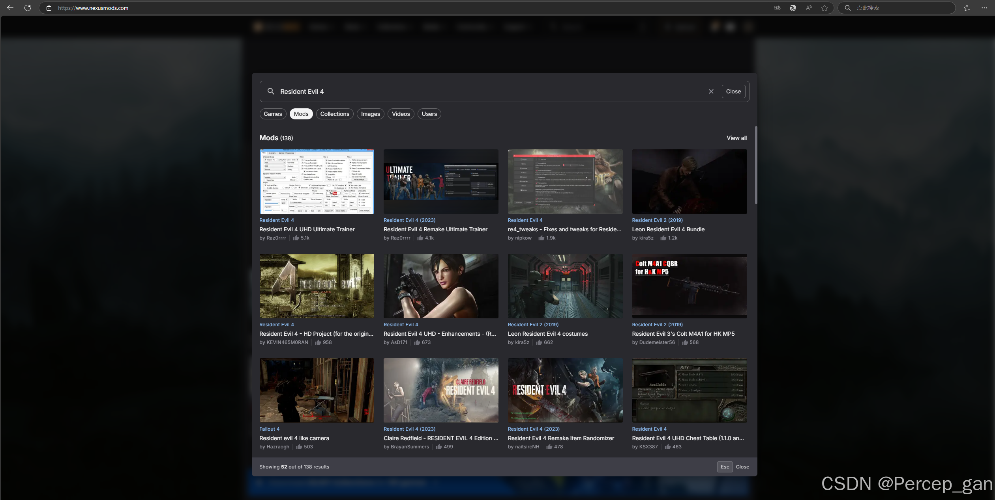Click the favorite star icon in address bar
Image resolution: width=995 pixels, height=500 pixels.
824,8
